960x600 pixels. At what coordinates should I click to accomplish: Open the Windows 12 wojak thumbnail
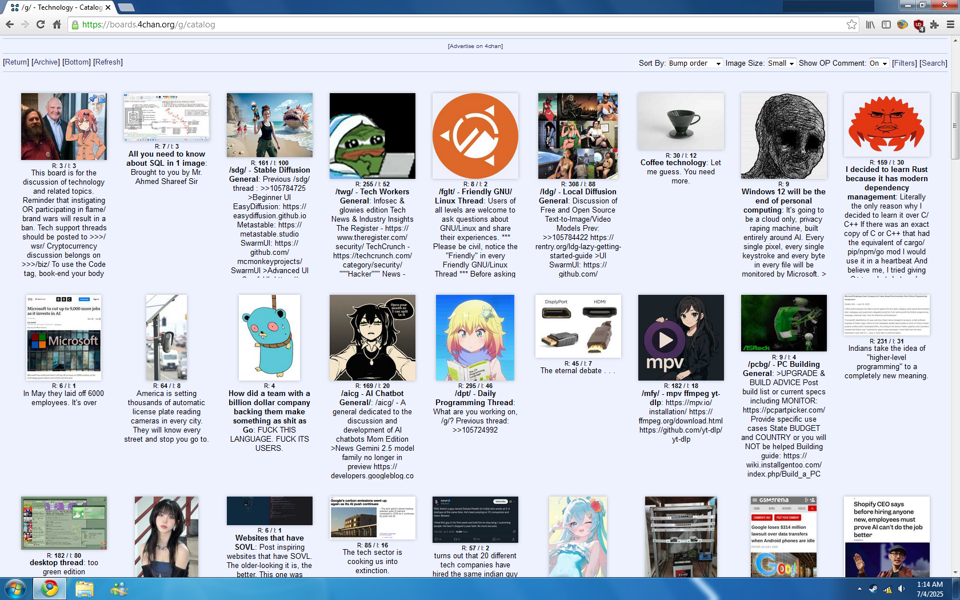784,136
